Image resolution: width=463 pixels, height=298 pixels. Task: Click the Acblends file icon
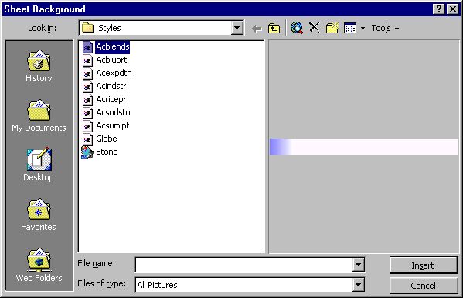(87, 47)
